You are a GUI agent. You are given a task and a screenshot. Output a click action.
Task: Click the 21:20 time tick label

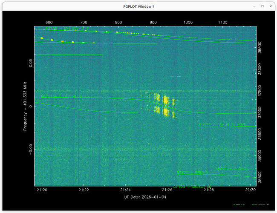click(x=42, y=190)
